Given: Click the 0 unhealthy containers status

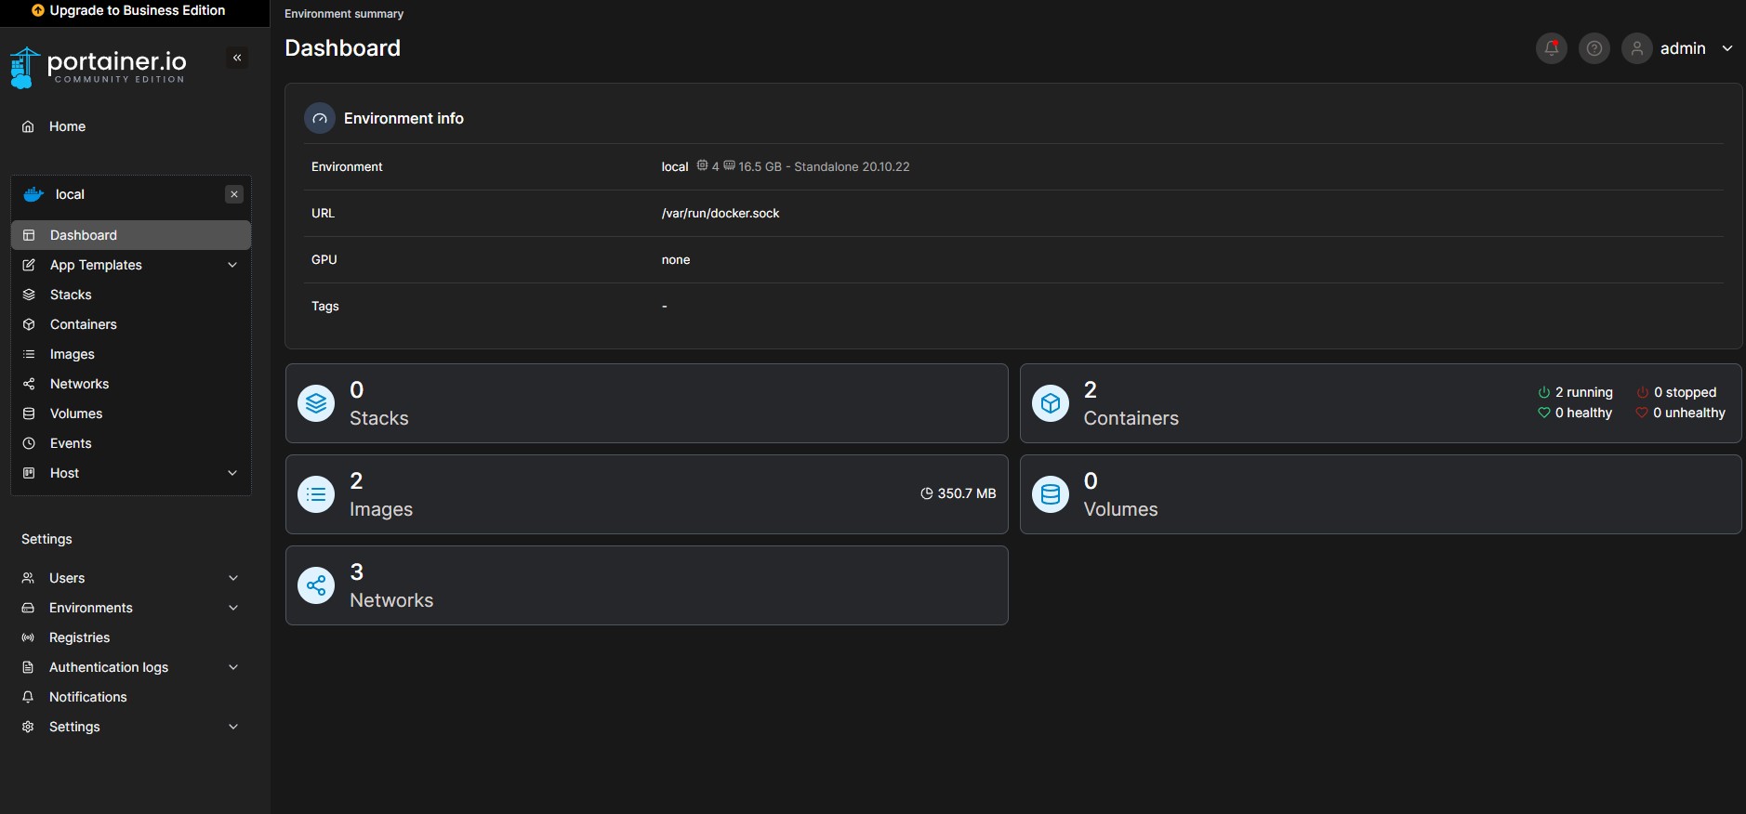Looking at the screenshot, I should click(x=1681, y=413).
